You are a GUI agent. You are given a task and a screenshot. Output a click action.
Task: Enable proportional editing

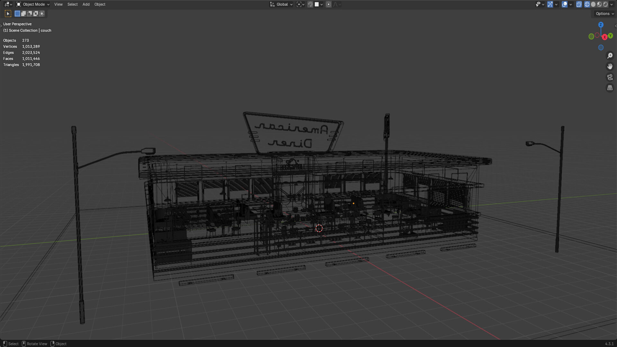point(328,4)
